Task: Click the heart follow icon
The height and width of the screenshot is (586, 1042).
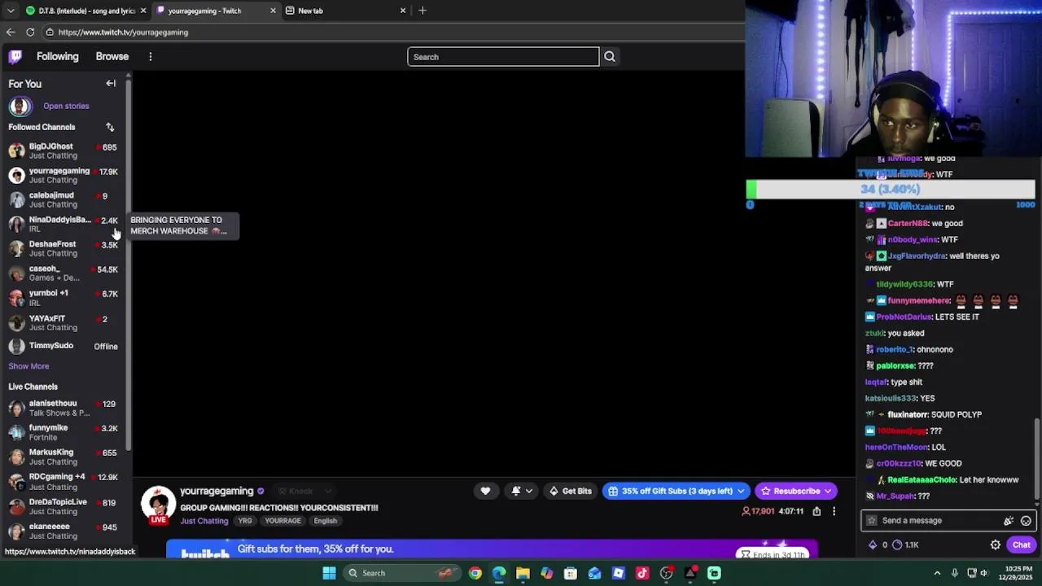Action: click(x=485, y=491)
